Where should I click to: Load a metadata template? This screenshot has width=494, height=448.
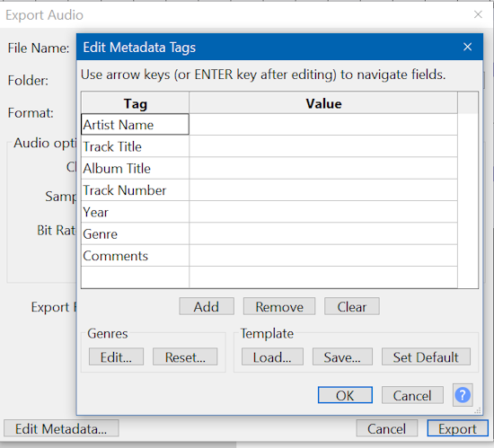(272, 356)
